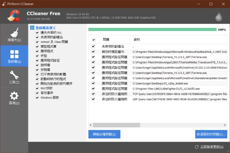Toggle the Windows 服務 checkbox
Image resolution: width=230 pixels, height=153 pixels.
click(x=37, y=98)
